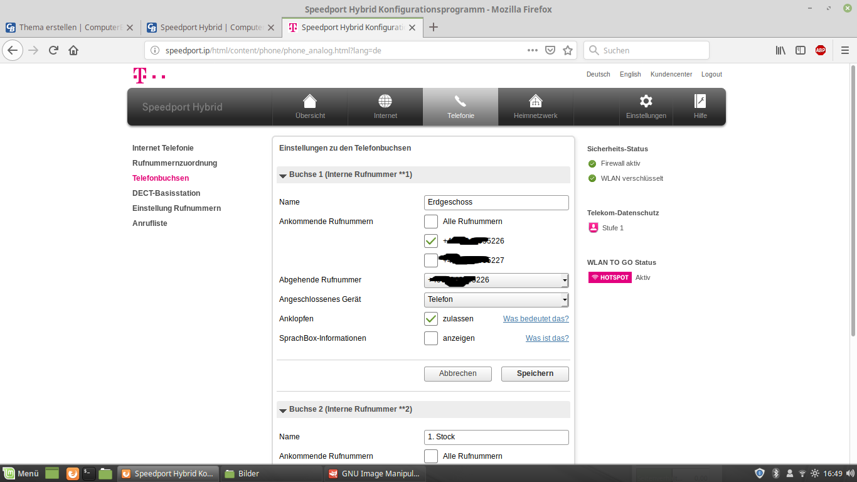Go to Internet Telefonie in sidebar
The image size is (857, 482).
[163, 148]
